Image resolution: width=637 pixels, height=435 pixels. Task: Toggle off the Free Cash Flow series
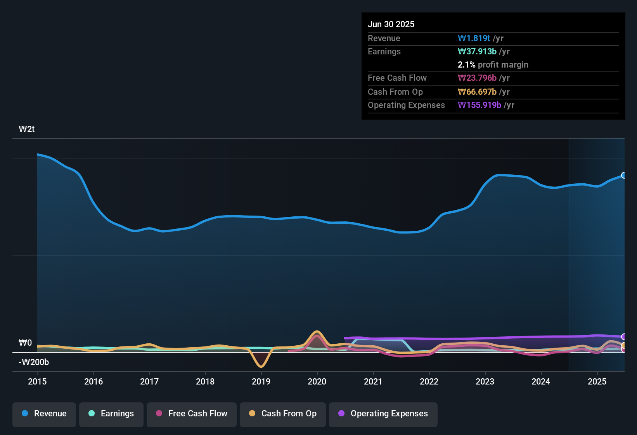[191, 414]
